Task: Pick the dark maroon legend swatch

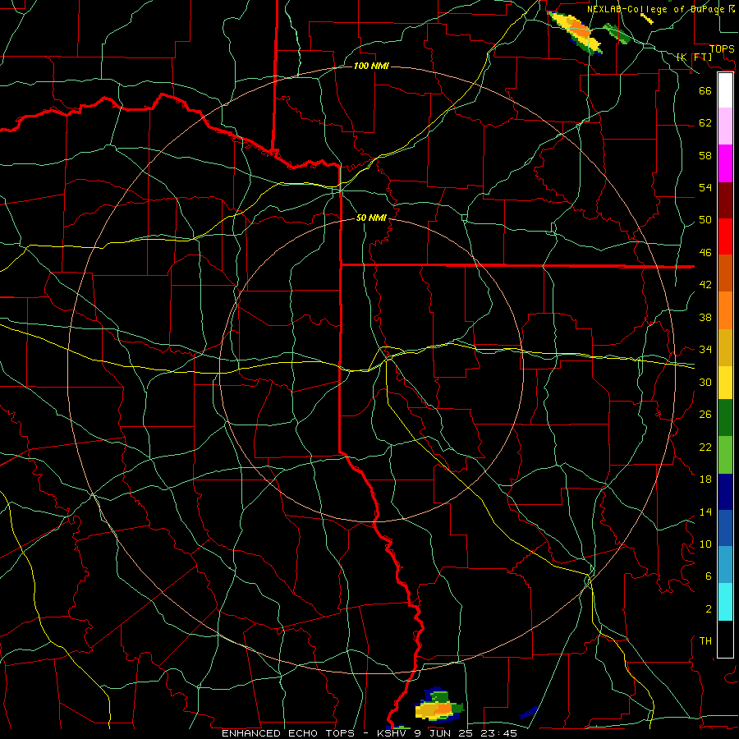Action: tap(725, 200)
